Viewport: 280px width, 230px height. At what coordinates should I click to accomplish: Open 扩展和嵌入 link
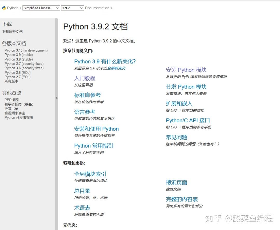point(179,104)
